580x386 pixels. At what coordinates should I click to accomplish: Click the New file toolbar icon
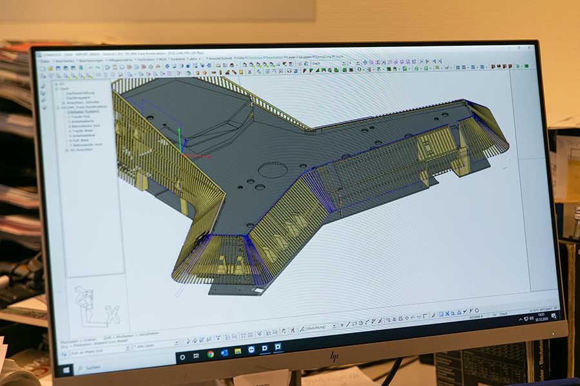(x=44, y=69)
